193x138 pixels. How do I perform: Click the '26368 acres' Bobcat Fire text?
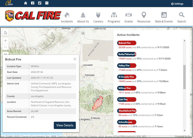tap(125, 47)
